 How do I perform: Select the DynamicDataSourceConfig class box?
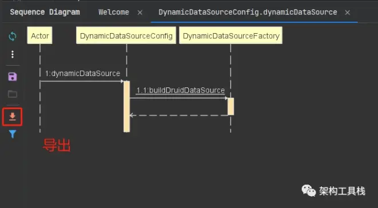tap(126, 35)
